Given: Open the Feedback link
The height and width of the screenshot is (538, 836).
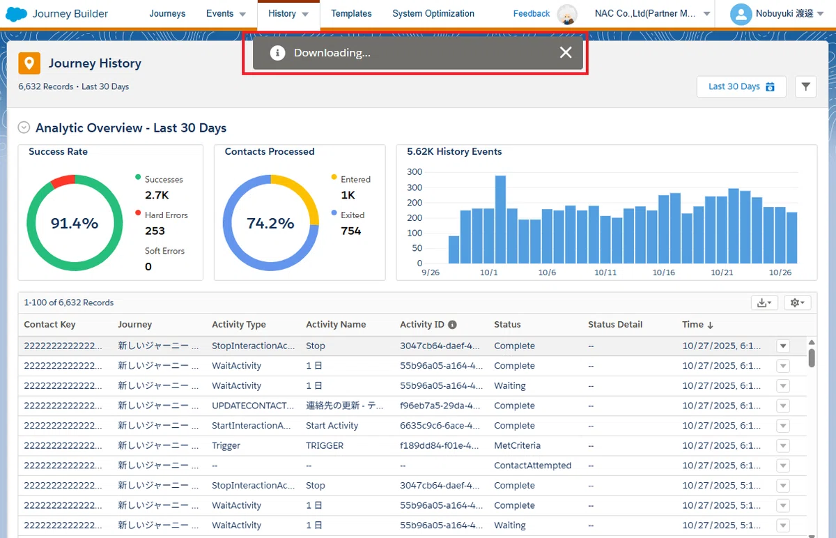Looking at the screenshot, I should click(x=532, y=14).
